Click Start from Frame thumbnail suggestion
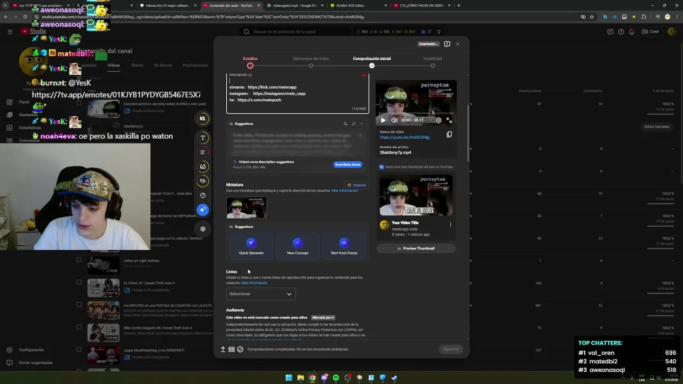This screenshot has width=683, height=384. [x=344, y=247]
